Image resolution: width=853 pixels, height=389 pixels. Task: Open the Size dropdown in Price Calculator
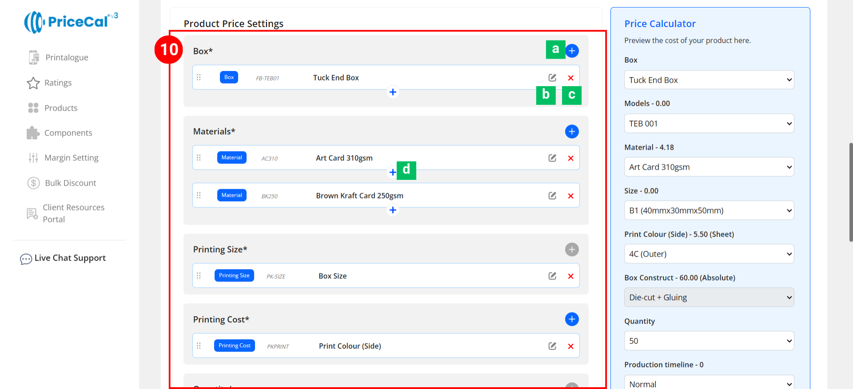709,210
